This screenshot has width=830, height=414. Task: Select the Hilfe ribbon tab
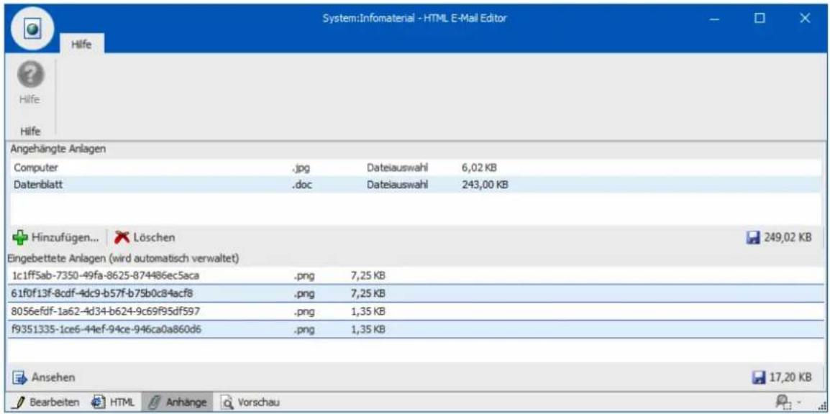pyautogui.click(x=81, y=45)
